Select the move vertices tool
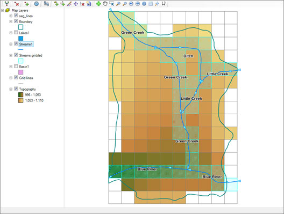Image resolution: width=284 pixels, height=214 pixels. (x=76, y=4)
